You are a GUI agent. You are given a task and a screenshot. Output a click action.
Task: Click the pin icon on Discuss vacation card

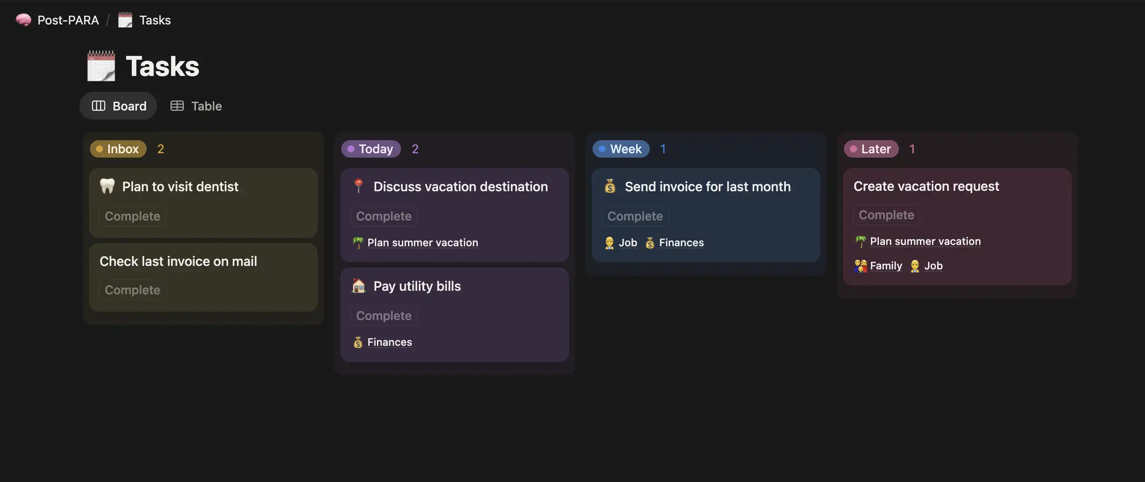(x=358, y=186)
